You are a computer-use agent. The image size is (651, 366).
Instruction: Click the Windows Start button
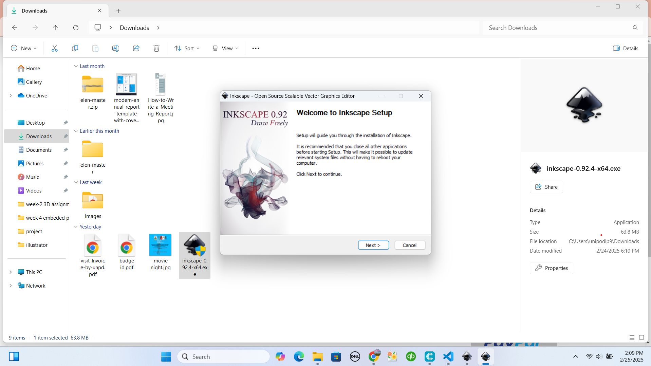point(166,356)
